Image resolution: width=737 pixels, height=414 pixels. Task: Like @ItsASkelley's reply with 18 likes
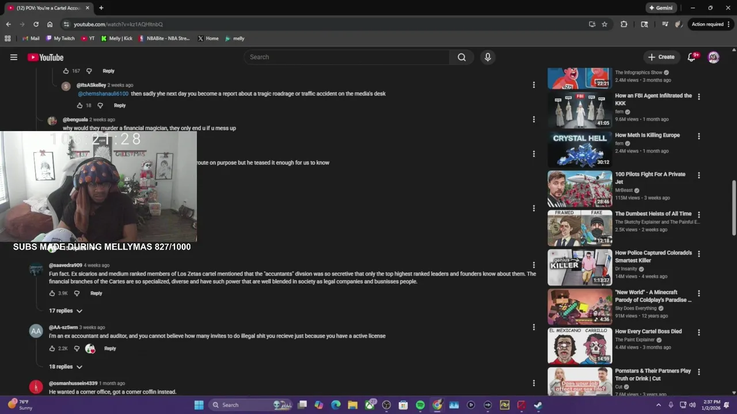(80, 105)
